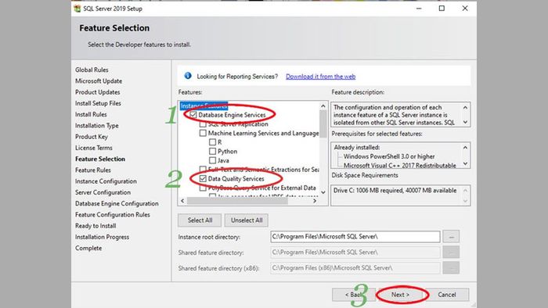Select Feature Selection step in sidebar
548x308 pixels.
coord(100,159)
